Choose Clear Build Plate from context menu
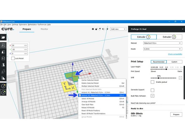 point(102,105)
